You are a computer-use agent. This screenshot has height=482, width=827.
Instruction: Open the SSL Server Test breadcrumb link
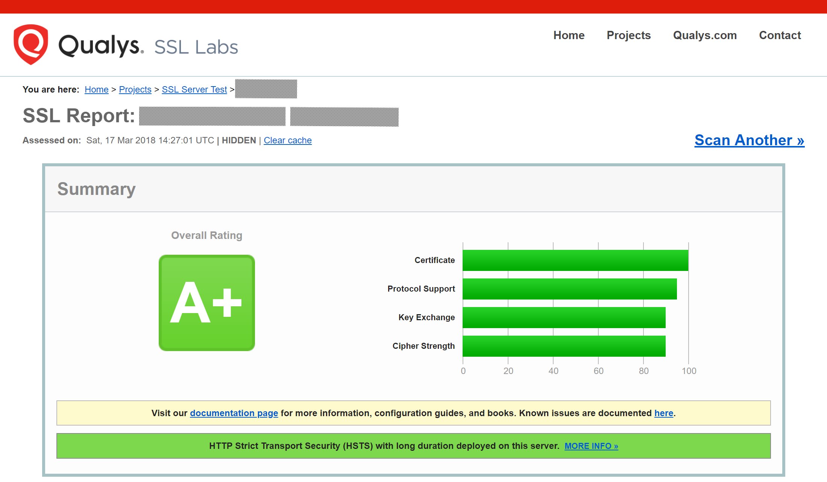194,89
